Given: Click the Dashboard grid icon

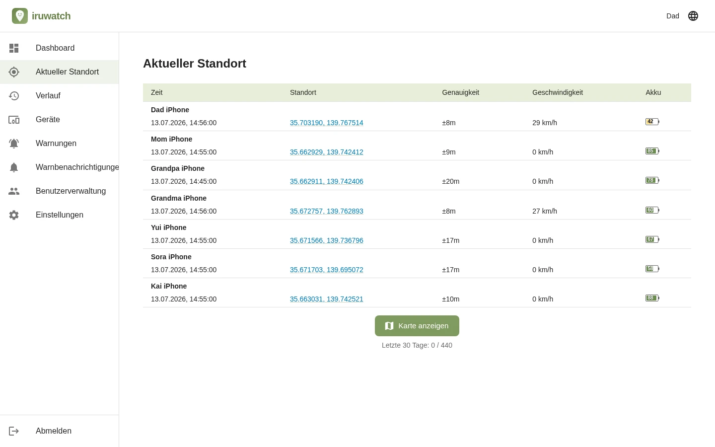Looking at the screenshot, I should coord(14,48).
